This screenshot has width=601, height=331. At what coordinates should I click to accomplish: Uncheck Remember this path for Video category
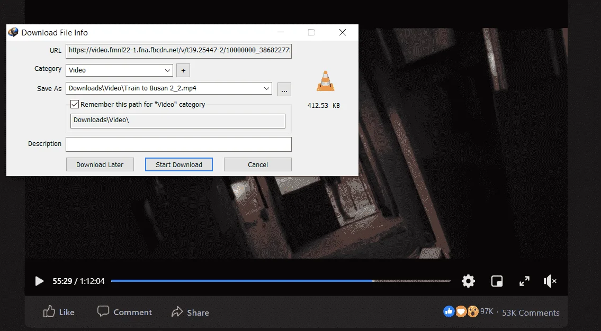(x=75, y=105)
